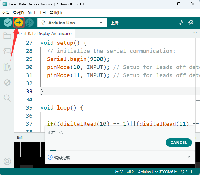Image resolution: width=200 pixels, height=175 pixels.
Task: Click the 行 33, 列 2 cursor position
Action: [124, 172]
